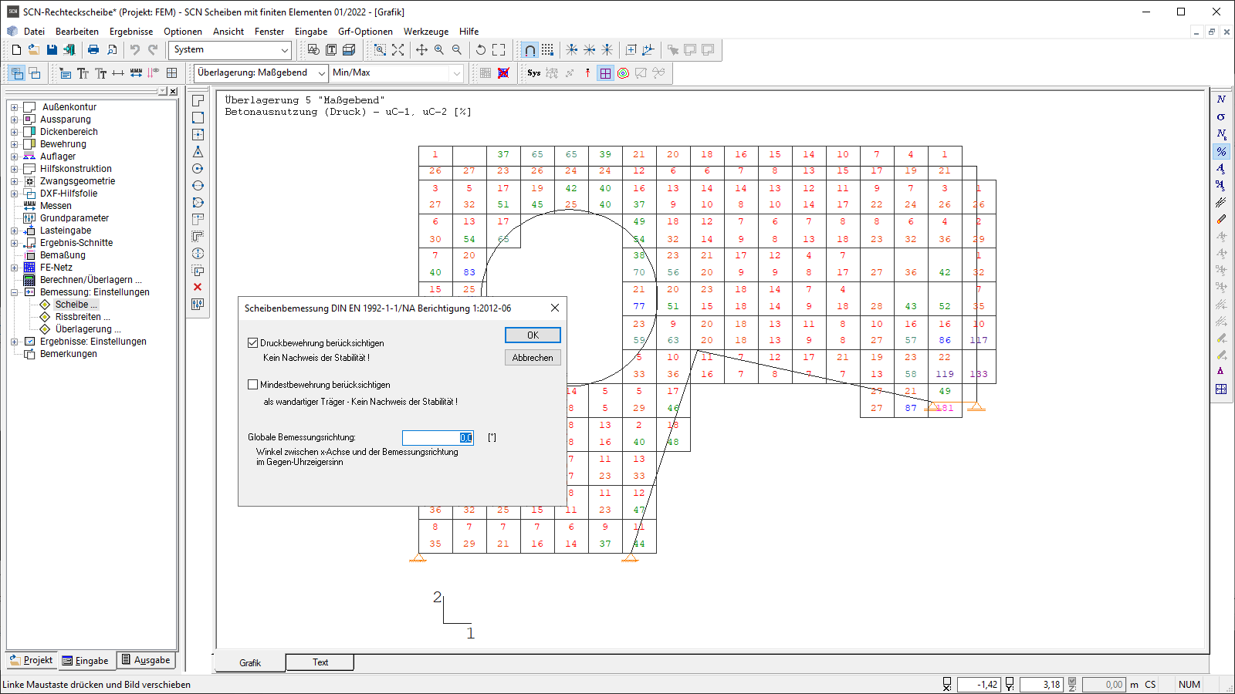The height and width of the screenshot is (694, 1235).
Task: Click the Y coordinate field showing 3,18
Action: [1041, 685]
